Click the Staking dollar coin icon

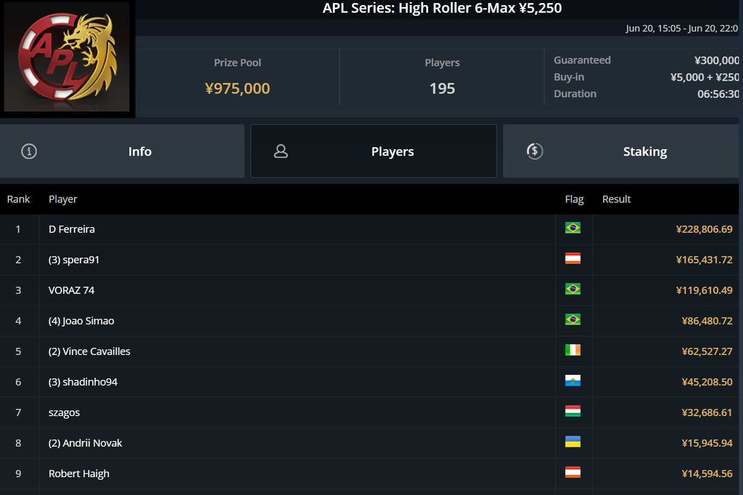click(x=535, y=151)
